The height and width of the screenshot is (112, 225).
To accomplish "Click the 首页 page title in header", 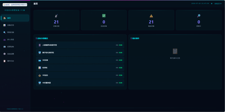I will 36,4.
